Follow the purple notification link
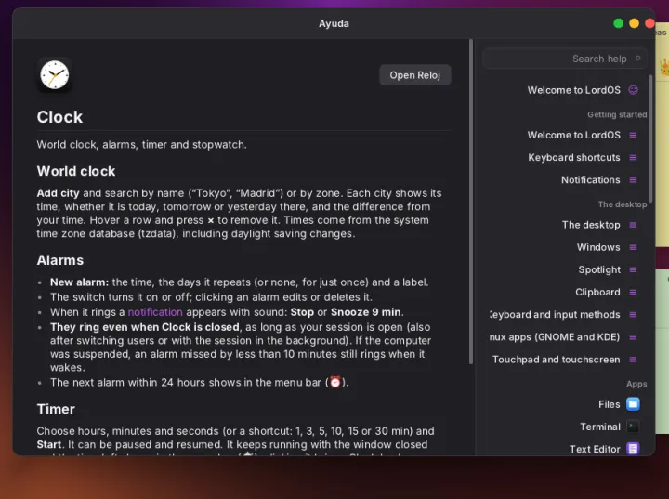 [155, 312]
